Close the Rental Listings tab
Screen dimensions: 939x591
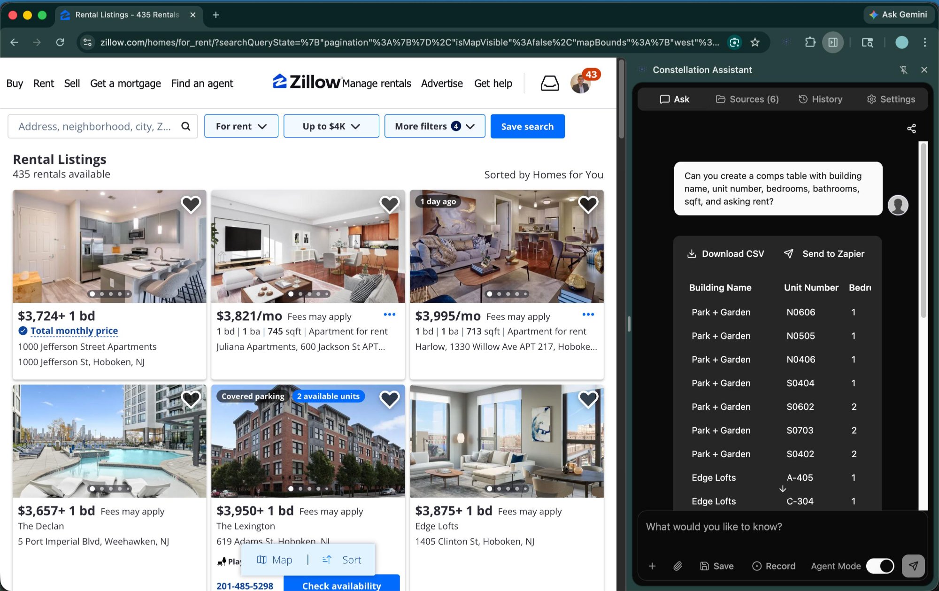click(192, 15)
